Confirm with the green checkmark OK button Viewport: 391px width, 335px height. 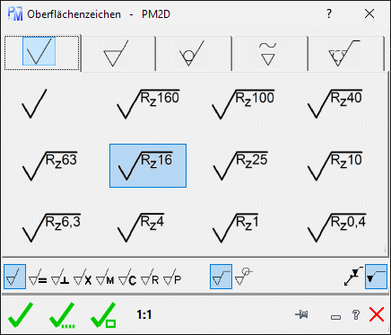click(x=21, y=314)
